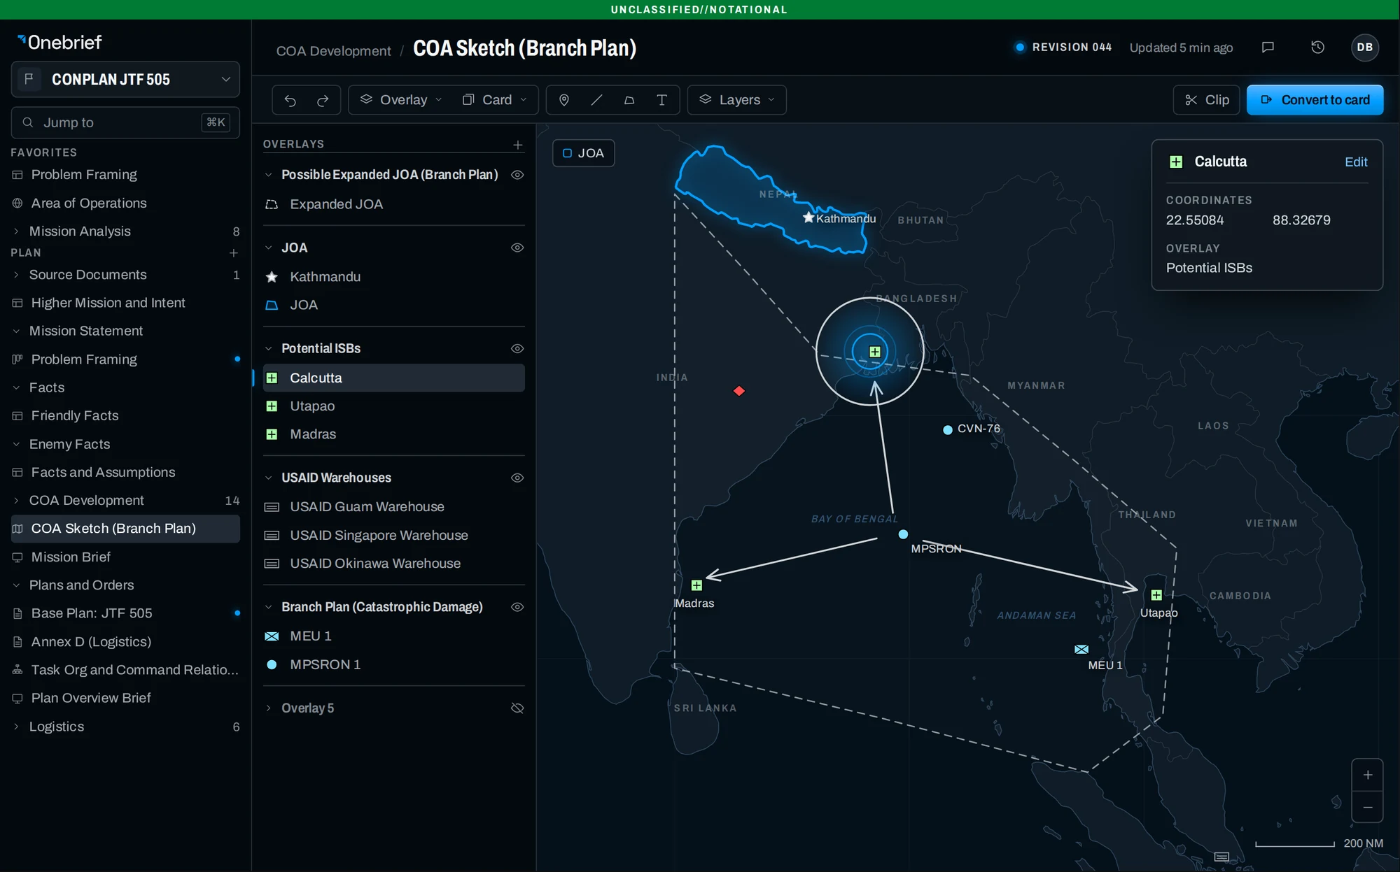Select Utapao in Potential ISBs

click(394, 406)
